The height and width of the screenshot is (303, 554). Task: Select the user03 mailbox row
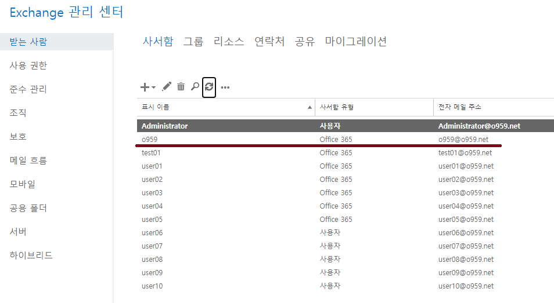click(346, 193)
